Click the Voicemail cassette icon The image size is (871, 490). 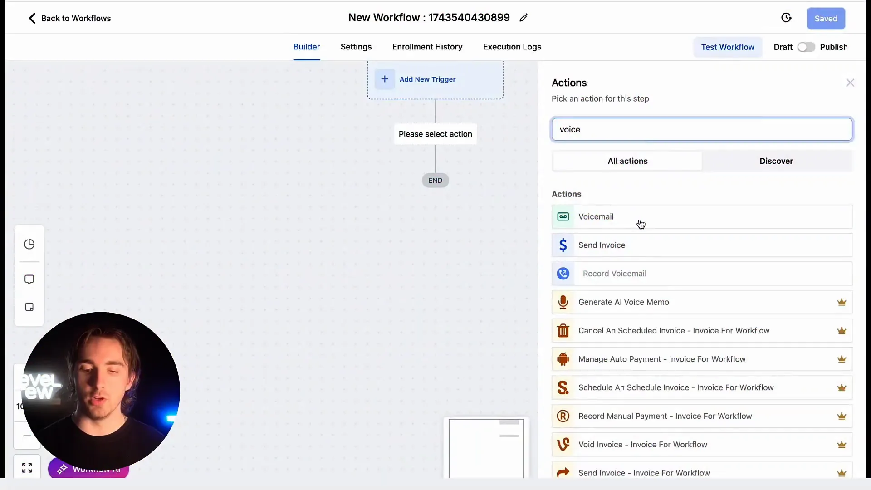(x=563, y=217)
